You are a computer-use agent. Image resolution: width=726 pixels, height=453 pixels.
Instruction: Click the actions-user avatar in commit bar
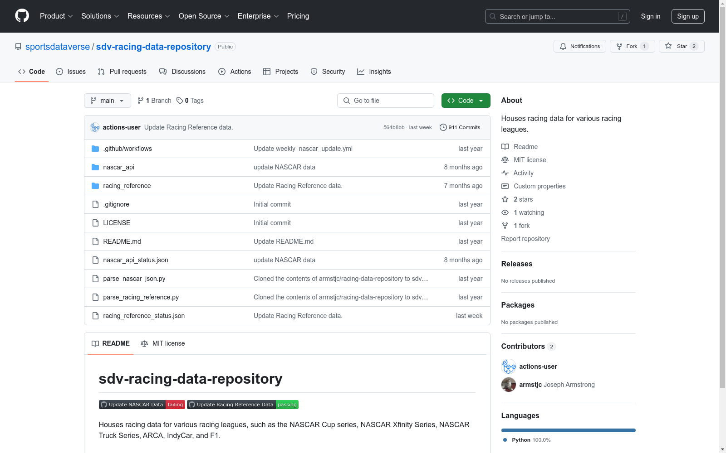point(95,127)
